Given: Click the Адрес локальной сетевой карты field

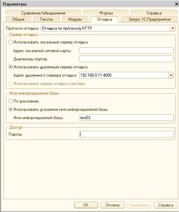Looking at the screenshot, I should pyautogui.click(x=126, y=50).
